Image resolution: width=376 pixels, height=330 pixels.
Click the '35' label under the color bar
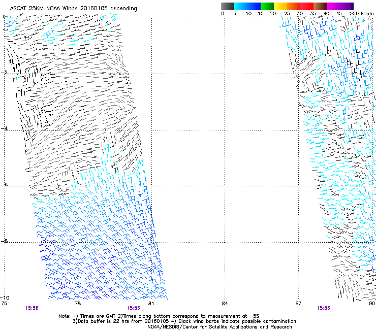click(x=313, y=14)
